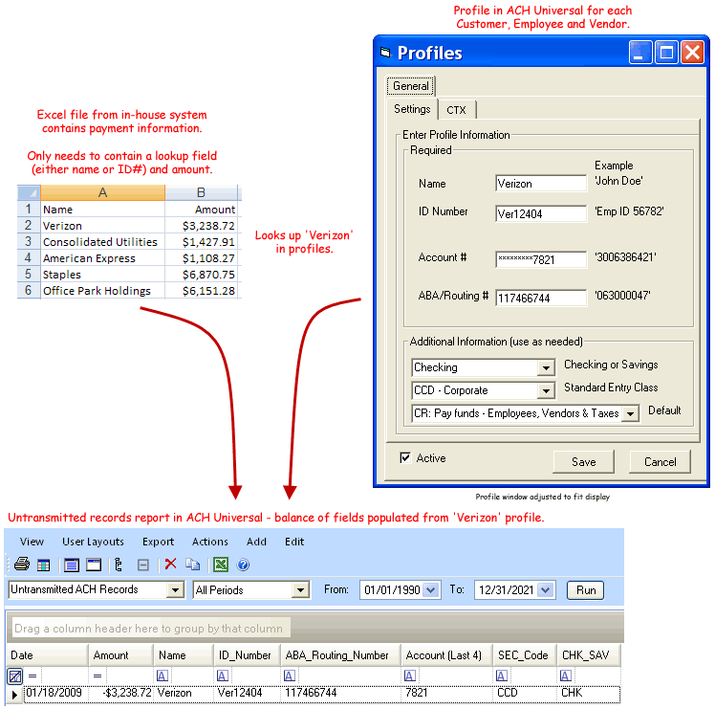Viewport: 715px width, 709px height.
Task: Click the Save button in Profiles
Action: [584, 462]
